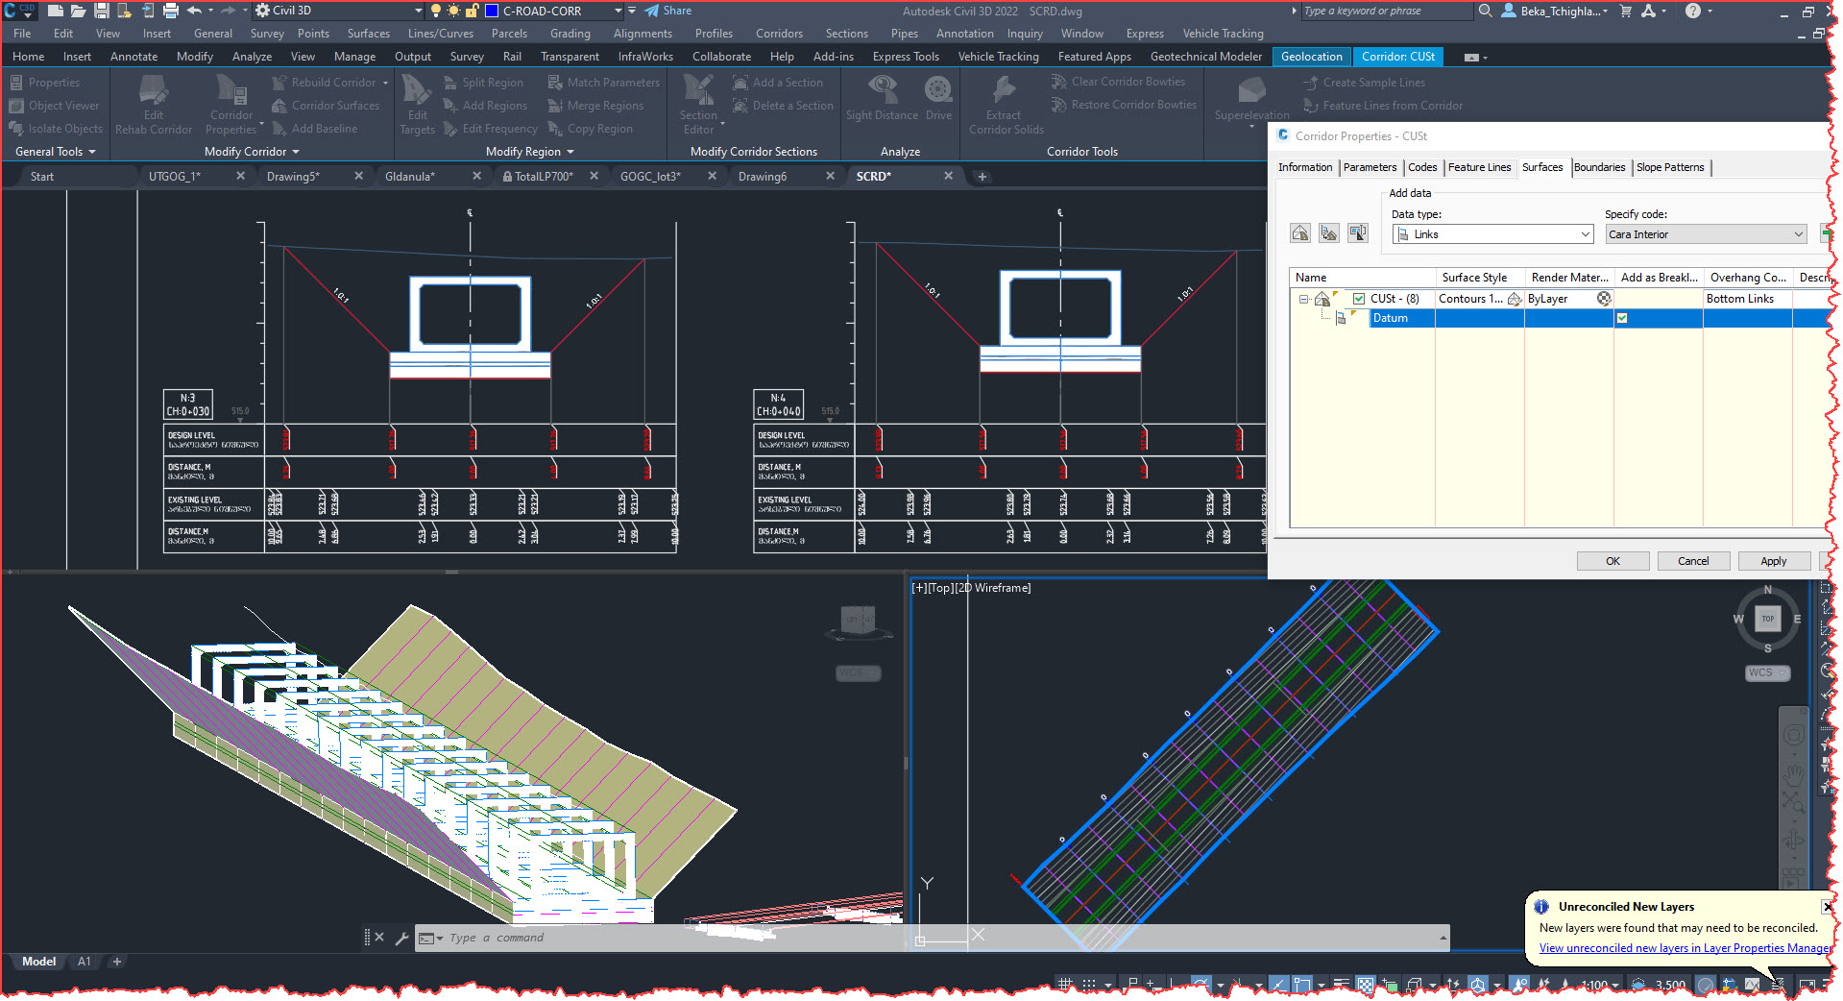The height and width of the screenshot is (1001, 1843).
Task: Toggle layer on/off lightbulb icon
Action: [436, 11]
